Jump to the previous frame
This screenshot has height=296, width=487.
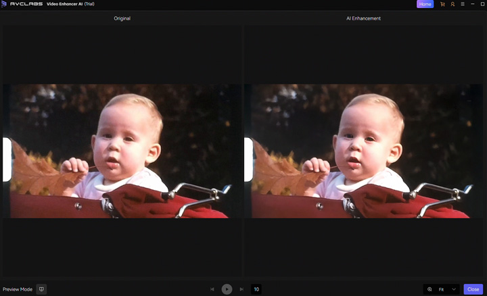point(212,289)
